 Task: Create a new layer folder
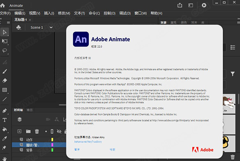pyautogui.click(x=28, y=131)
